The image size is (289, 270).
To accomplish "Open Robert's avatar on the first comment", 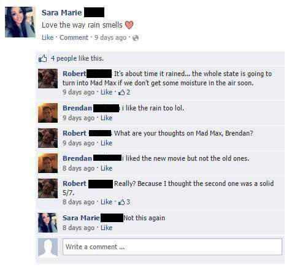I will pyautogui.click(x=48, y=79).
